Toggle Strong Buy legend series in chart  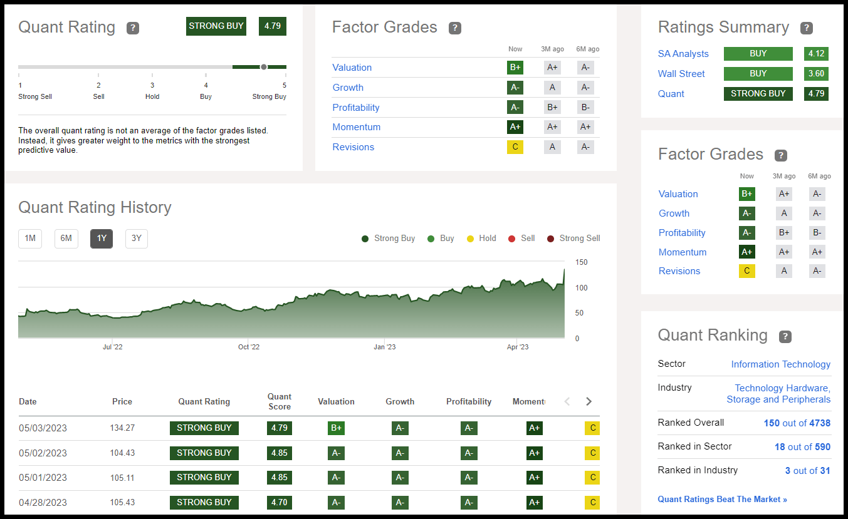(x=388, y=239)
